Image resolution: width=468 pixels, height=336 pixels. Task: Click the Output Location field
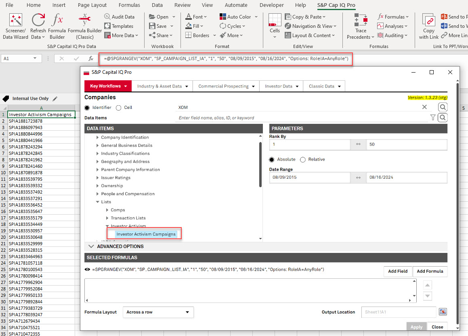[x=399, y=312]
